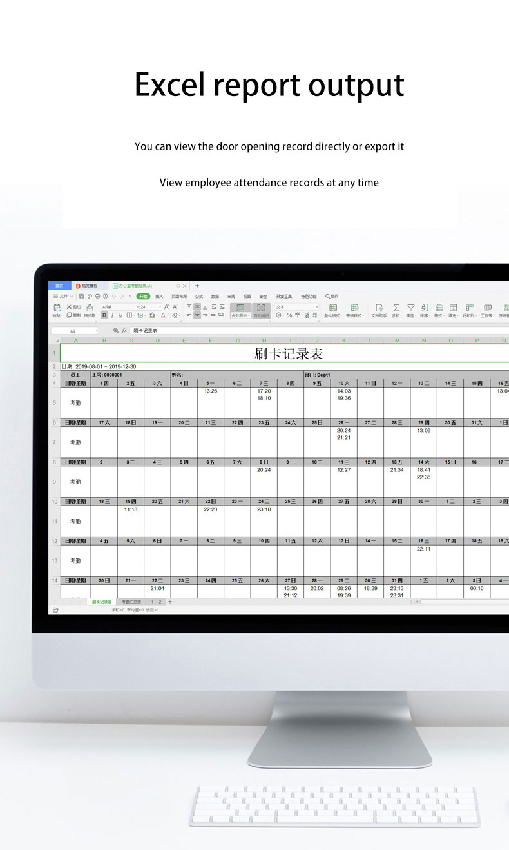Toggle Wrap Text (自动换行)
Viewport: 509px width, 850px height.
coord(261,311)
